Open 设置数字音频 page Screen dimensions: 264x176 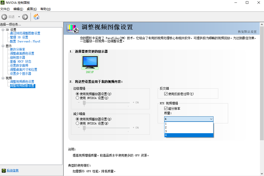19,66
